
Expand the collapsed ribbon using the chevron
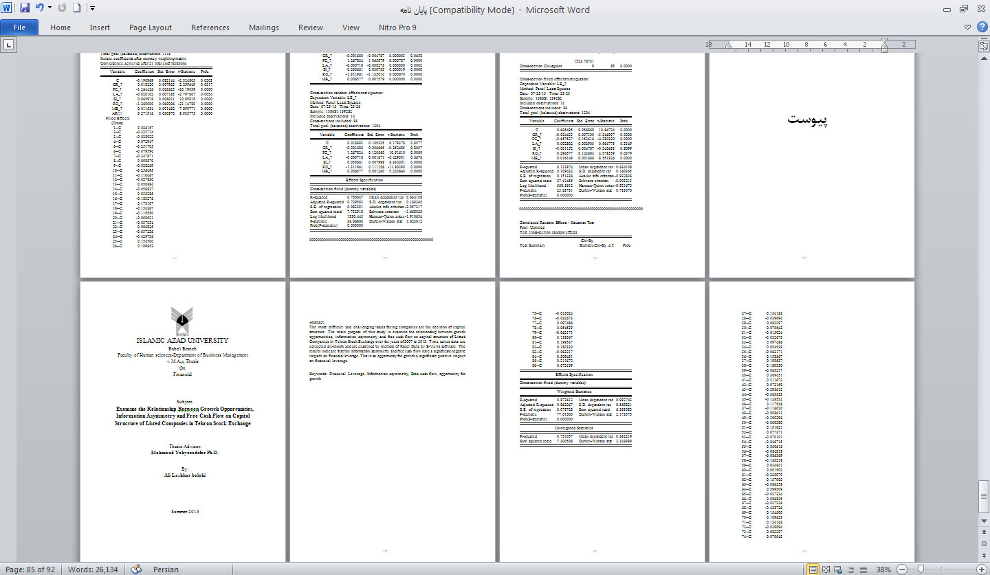[x=968, y=27]
